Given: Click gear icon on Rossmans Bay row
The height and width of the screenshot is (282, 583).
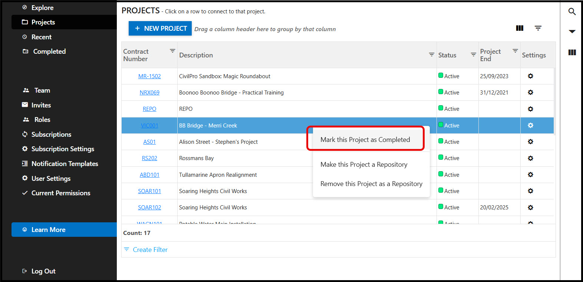Looking at the screenshot, I should (530, 158).
